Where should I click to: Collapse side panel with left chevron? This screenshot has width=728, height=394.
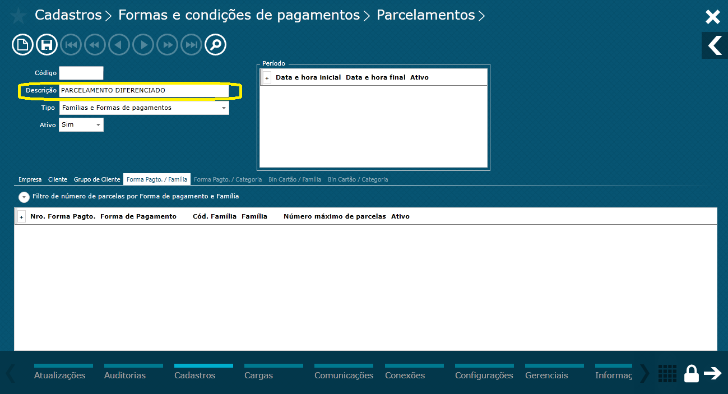coord(715,45)
